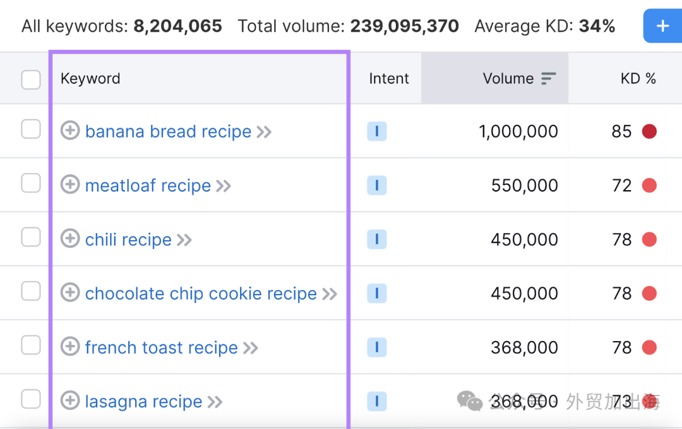Click the blue plus button at top right
This screenshot has width=682, height=429.
point(662,26)
